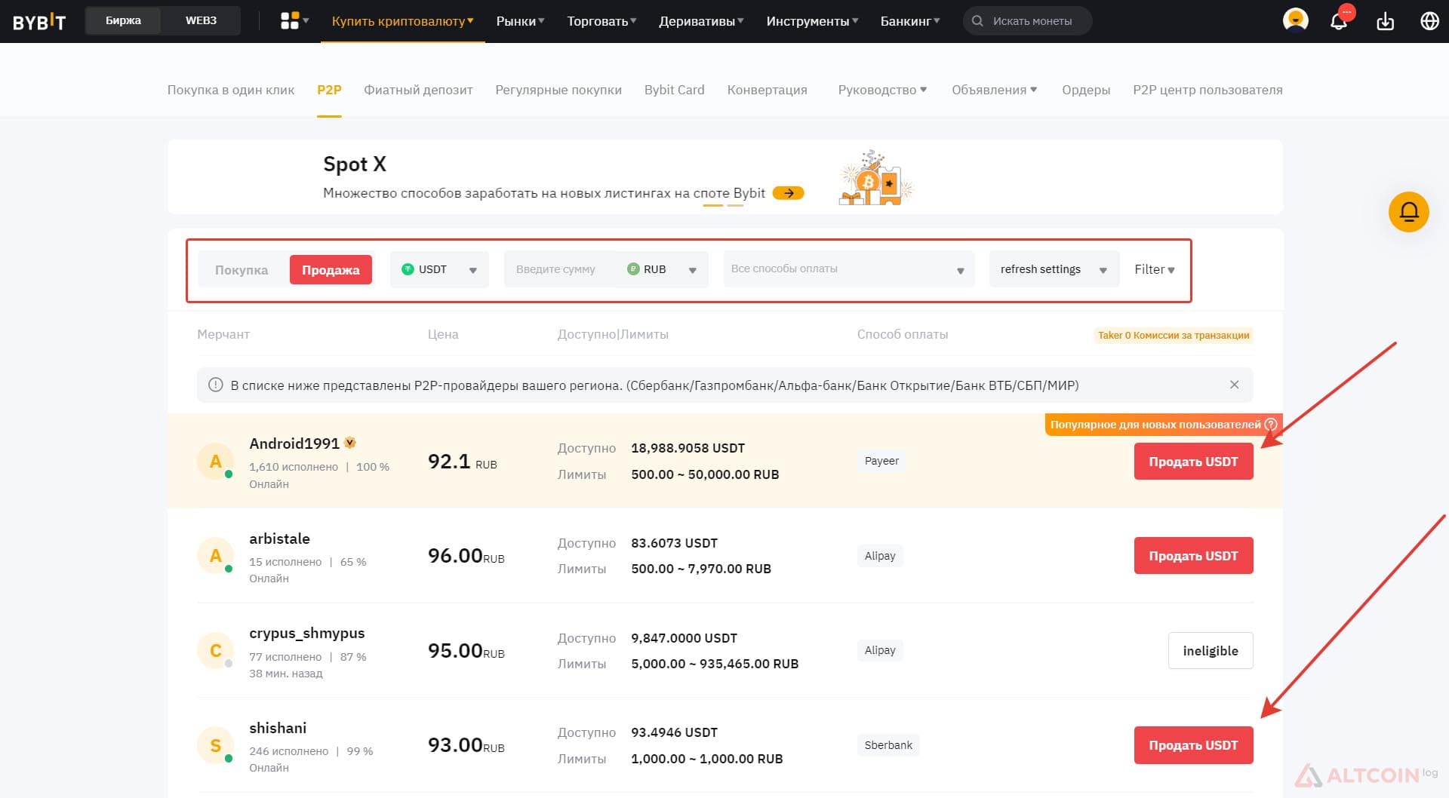Viewport: 1449px width, 798px height.
Task: Sell USDT to Android1991
Action: click(x=1193, y=461)
